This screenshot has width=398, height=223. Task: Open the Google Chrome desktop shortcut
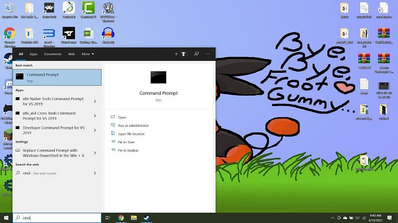pyautogui.click(x=9, y=34)
